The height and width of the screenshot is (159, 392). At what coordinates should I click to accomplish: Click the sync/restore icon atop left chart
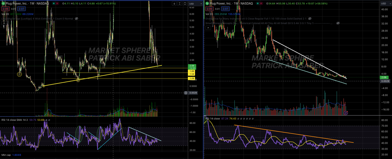(185, 4)
